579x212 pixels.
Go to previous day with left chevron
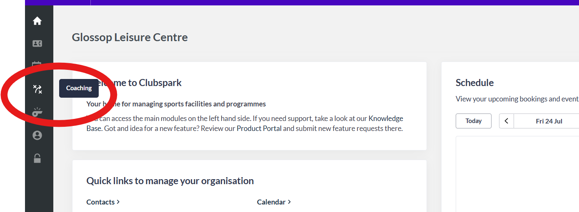pos(507,121)
